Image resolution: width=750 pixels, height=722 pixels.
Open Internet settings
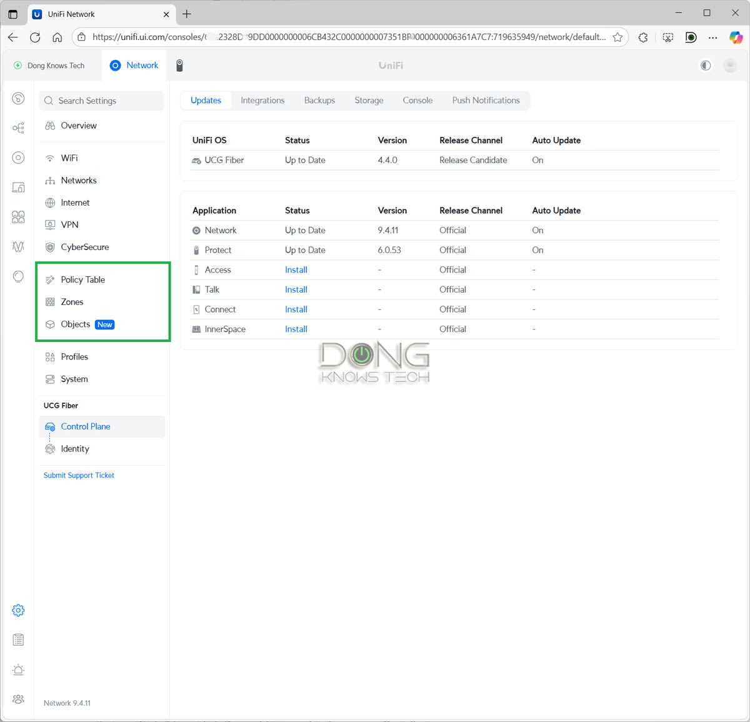coord(102,203)
